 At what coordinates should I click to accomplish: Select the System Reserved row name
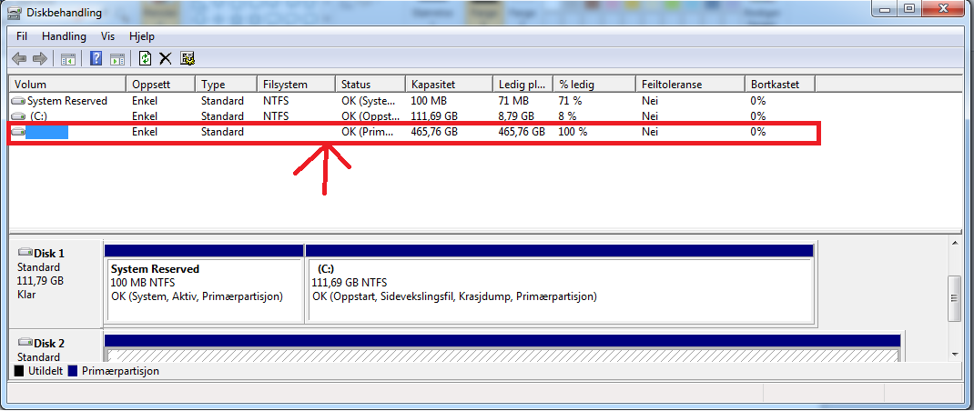(67, 101)
